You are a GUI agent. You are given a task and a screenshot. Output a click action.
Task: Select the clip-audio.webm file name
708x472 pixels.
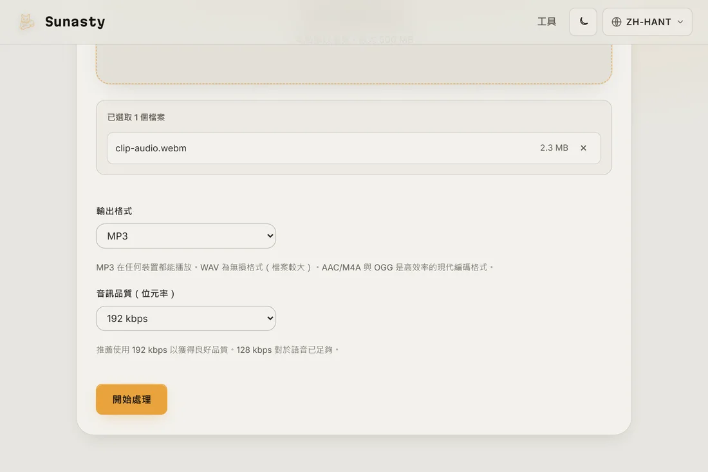[x=151, y=148]
